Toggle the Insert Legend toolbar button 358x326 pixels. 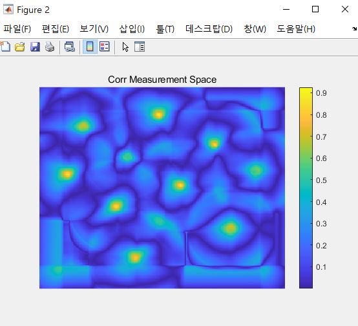pyautogui.click(x=105, y=47)
